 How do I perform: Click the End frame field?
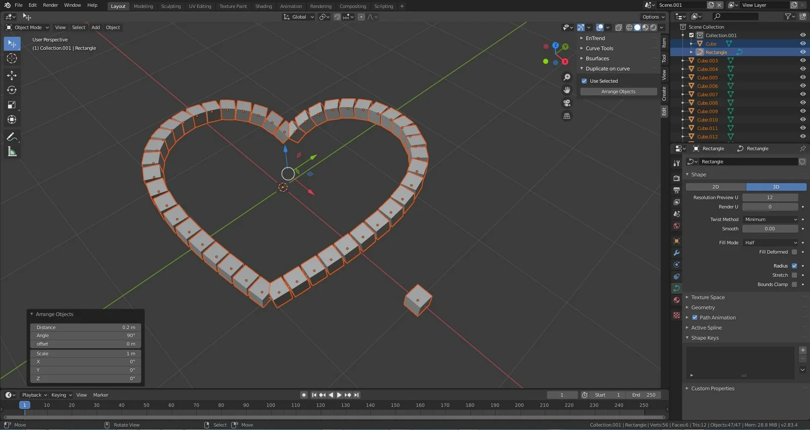point(643,395)
